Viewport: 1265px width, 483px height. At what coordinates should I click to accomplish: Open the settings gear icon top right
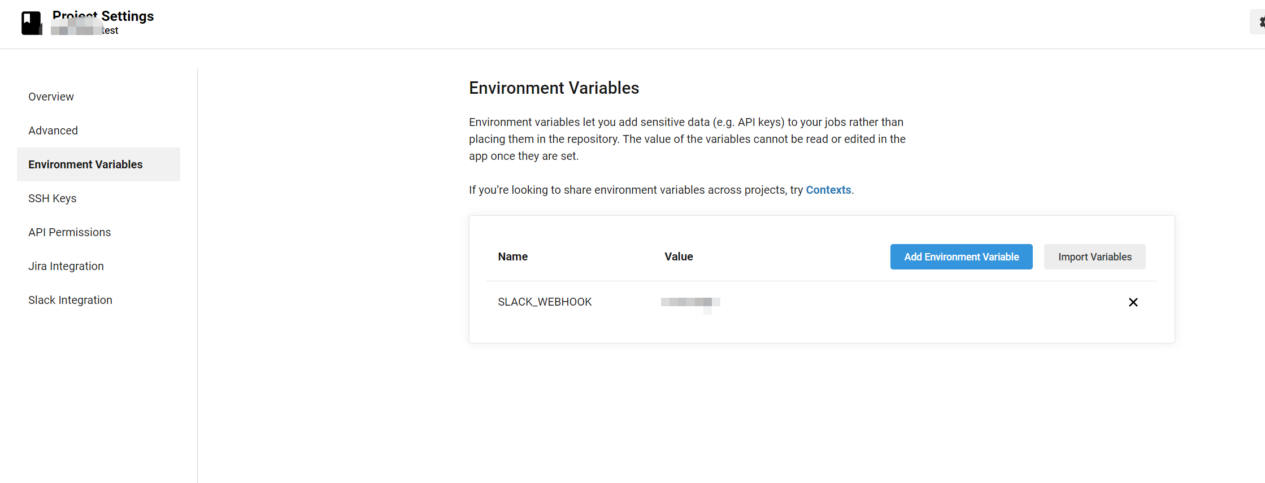(x=1260, y=21)
